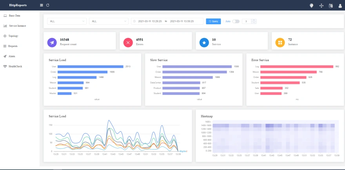Click User bar in Service Load chart

pyautogui.click(x=91, y=67)
